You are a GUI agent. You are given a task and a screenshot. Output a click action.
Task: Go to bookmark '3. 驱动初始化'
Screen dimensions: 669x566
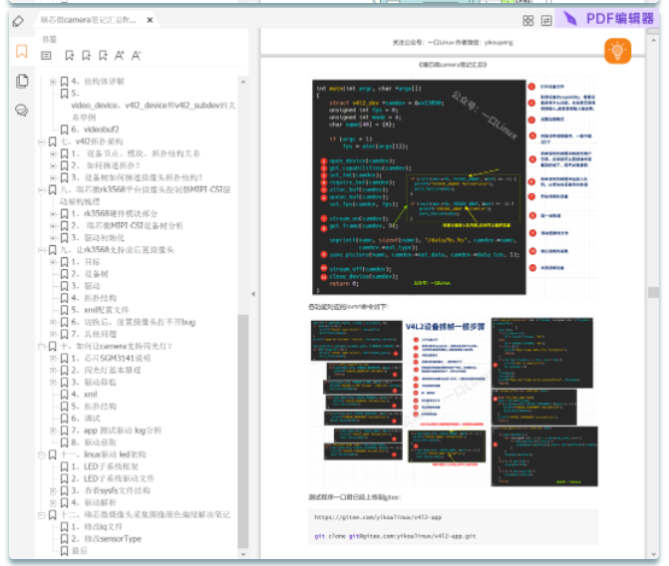coord(98,237)
